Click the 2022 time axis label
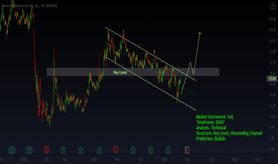Image resolution: width=278 pixels, height=164 pixels. [x=165, y=159]
